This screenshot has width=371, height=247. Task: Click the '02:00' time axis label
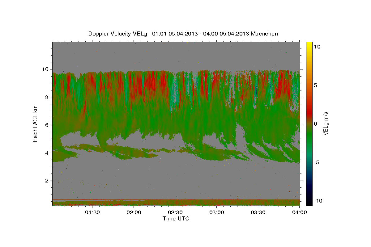click(134, 212)
